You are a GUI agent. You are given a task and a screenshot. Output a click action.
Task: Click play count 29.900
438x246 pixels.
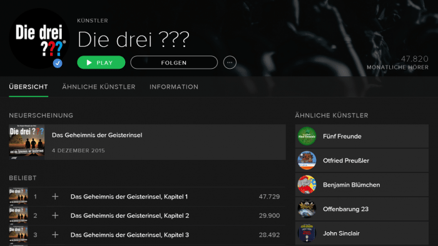point(269,215)
